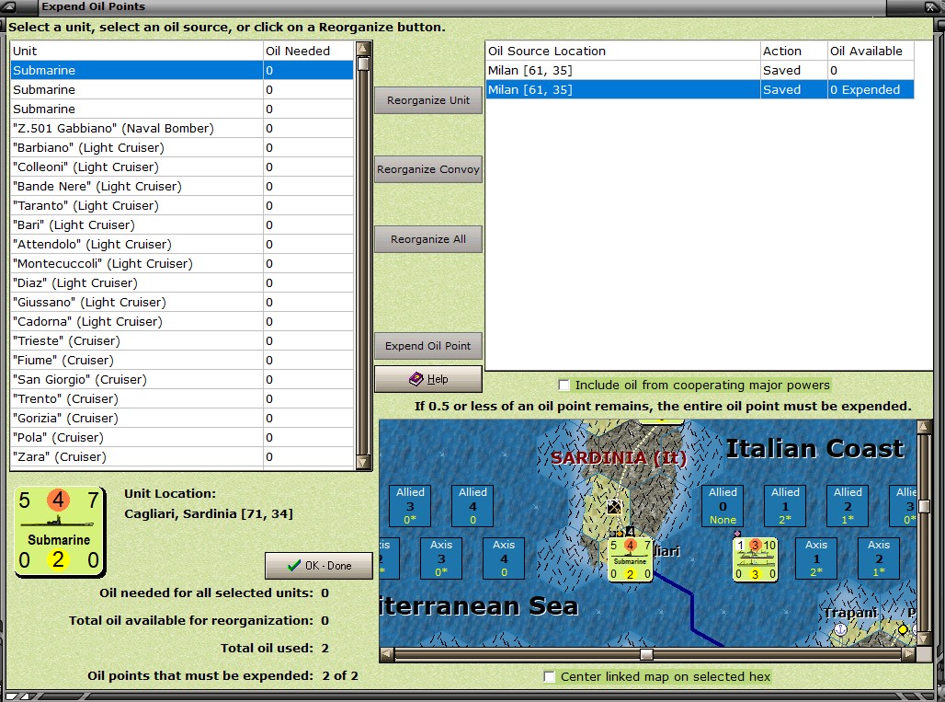
Task: Click the unit list scroll up arrow
Action: 363,48
